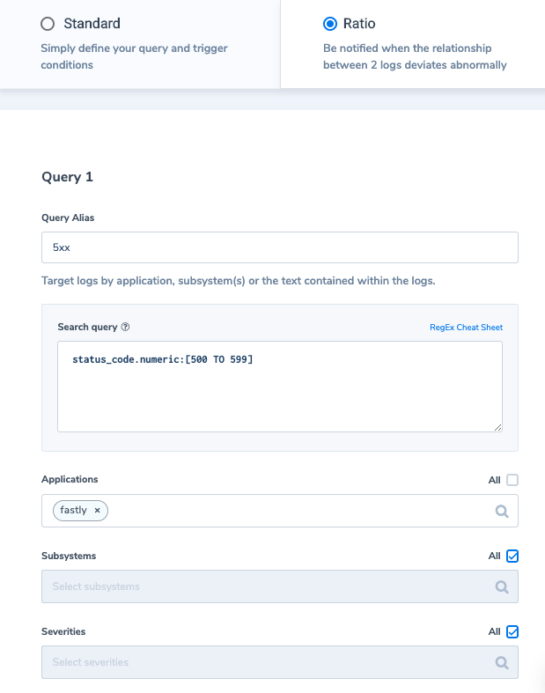This screenshot has width=545, height=693.
Task: Uncheck the All subsystems checkbox
Action: [512, 556]
